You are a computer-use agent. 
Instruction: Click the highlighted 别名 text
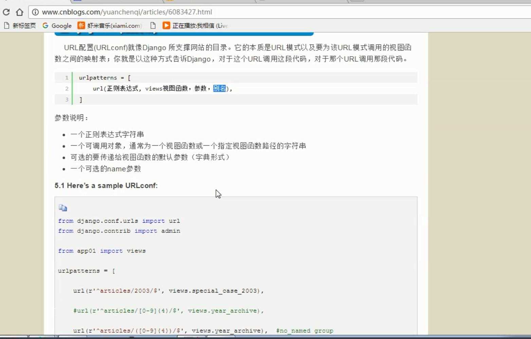pyautogui.click(x=220, y=89)
